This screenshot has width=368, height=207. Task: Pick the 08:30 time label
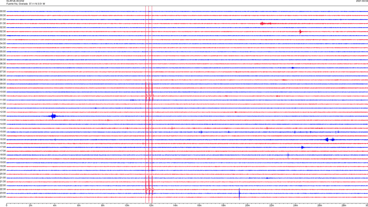pyautogui.click(x=3, y=80)
